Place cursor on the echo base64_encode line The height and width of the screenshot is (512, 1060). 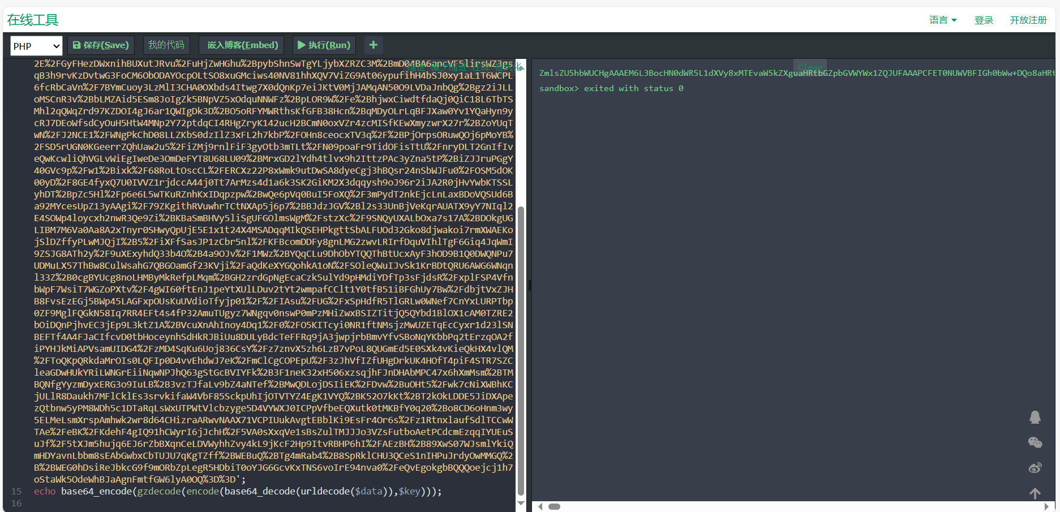[238, 491]
